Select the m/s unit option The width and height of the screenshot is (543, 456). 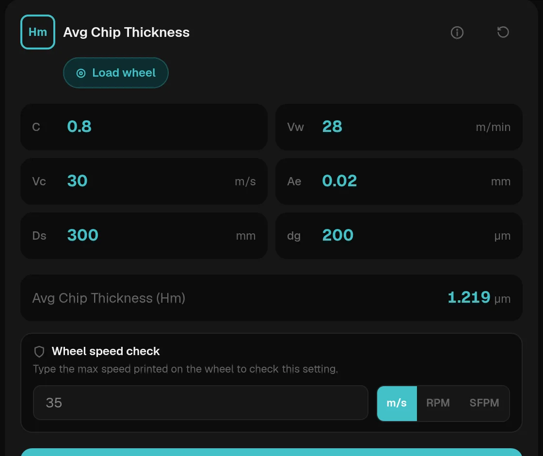coord(397,403)
